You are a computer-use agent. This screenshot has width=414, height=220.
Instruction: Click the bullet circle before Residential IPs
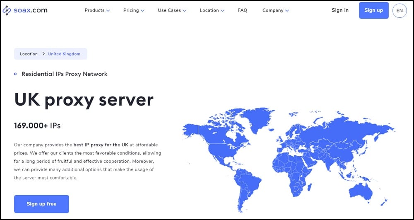pyautogui.click(x=15, y=74)
